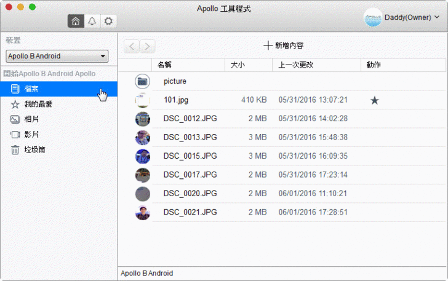Open 相片 photos section

tap(31, 119)
